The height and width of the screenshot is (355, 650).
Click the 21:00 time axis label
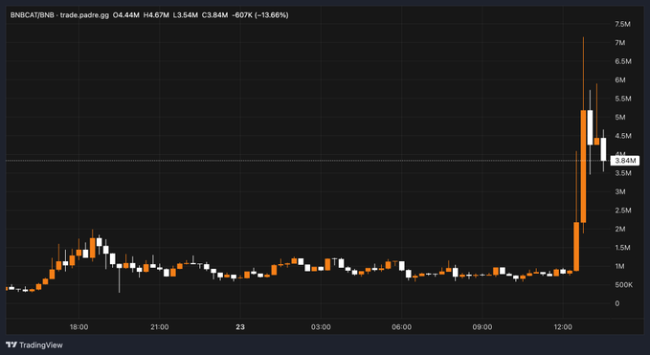click(x=160, y=327)
